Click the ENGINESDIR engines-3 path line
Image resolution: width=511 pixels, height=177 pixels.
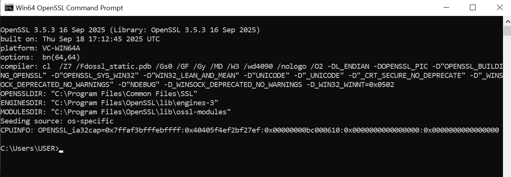click(x=109, y=103)
